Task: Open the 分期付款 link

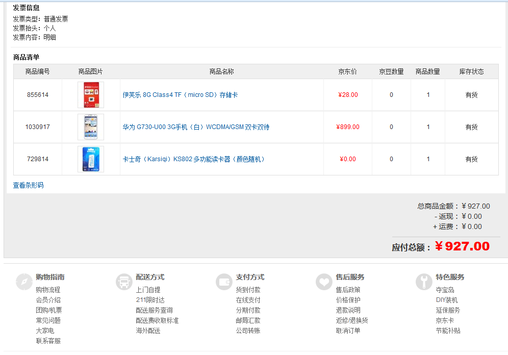Action: (x=248, y=310)
